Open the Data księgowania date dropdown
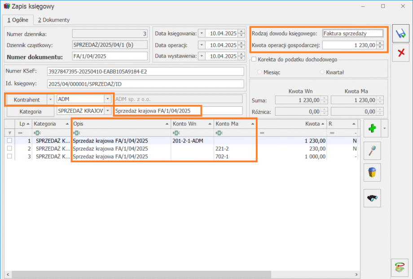Image resolution: width=413 pixels, height=279 pixels. 201,33
